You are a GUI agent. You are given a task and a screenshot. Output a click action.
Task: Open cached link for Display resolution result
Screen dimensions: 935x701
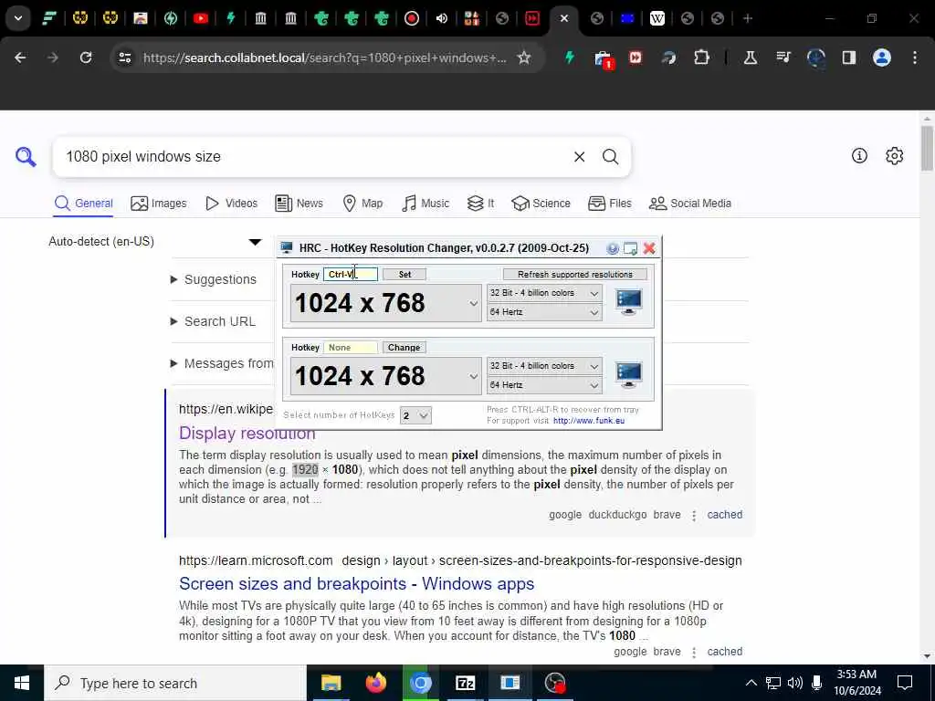[x=724, y=515]
